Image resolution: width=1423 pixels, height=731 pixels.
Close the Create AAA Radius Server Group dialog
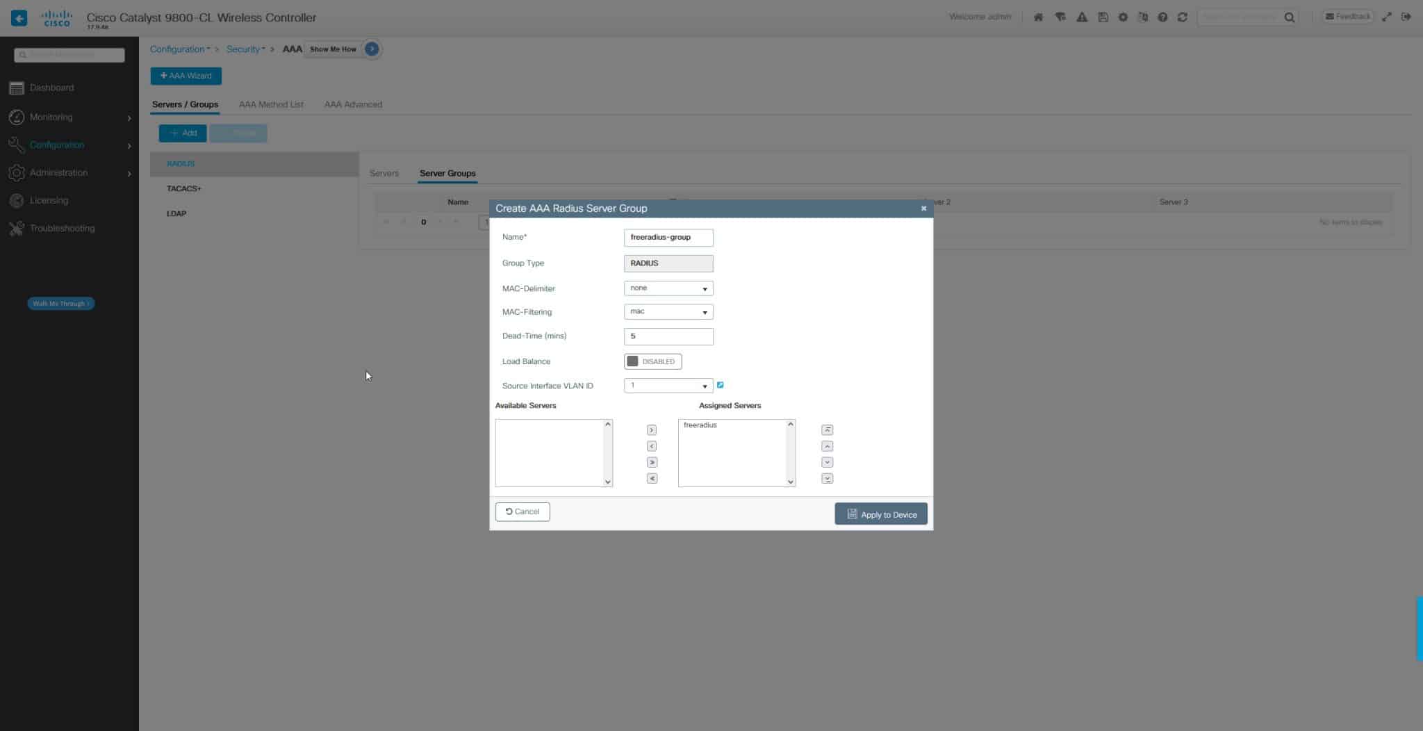pos(923,208)
